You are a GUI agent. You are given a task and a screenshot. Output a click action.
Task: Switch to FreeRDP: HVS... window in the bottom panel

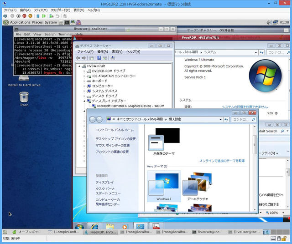click(x=101, y=232)
